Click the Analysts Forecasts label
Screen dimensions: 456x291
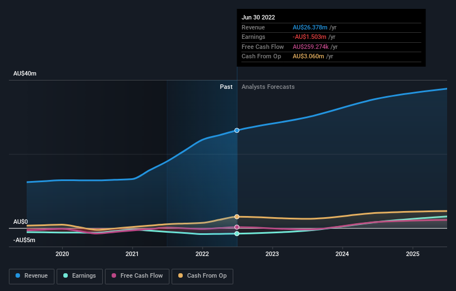pos(268,87)
